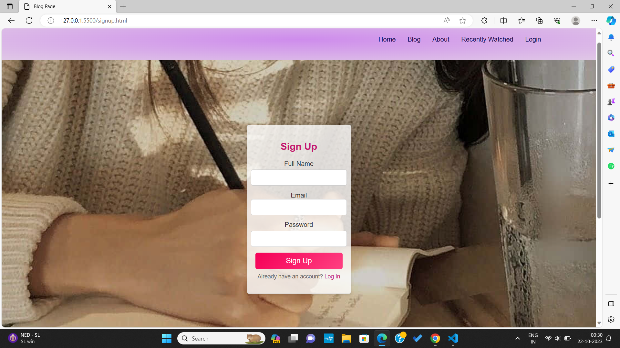Viewport: 620px width, 348px height.
Task: Open Edge sidebar settings gear
Action: (x=611, y=320)
